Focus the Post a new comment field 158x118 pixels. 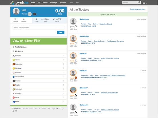click(38, 28)
